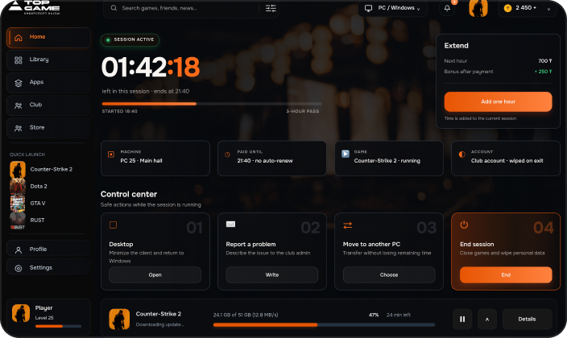Viewport: 567px width, 338px height.
Task: Open Profile page in sidebar
Action: (x=48, y=249)
